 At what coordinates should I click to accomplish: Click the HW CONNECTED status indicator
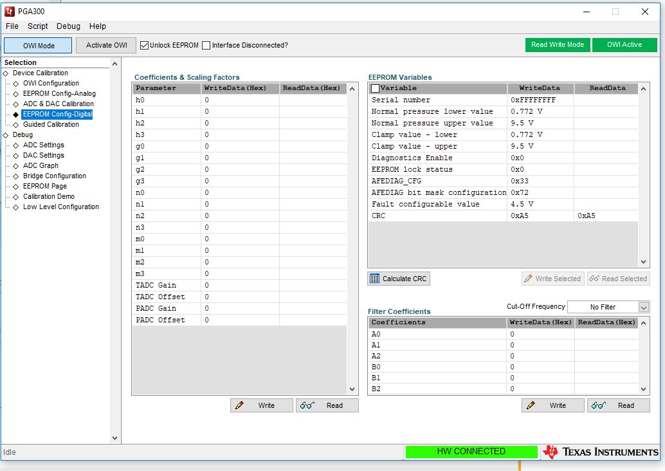[471, 452]
